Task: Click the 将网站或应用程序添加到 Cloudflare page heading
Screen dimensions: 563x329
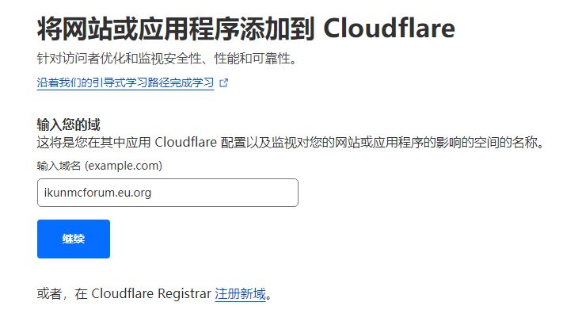Action: click(x=245, y=30)
